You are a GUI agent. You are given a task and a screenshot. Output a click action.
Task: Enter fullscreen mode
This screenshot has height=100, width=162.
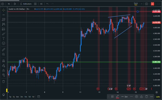[x=159, y=4]
